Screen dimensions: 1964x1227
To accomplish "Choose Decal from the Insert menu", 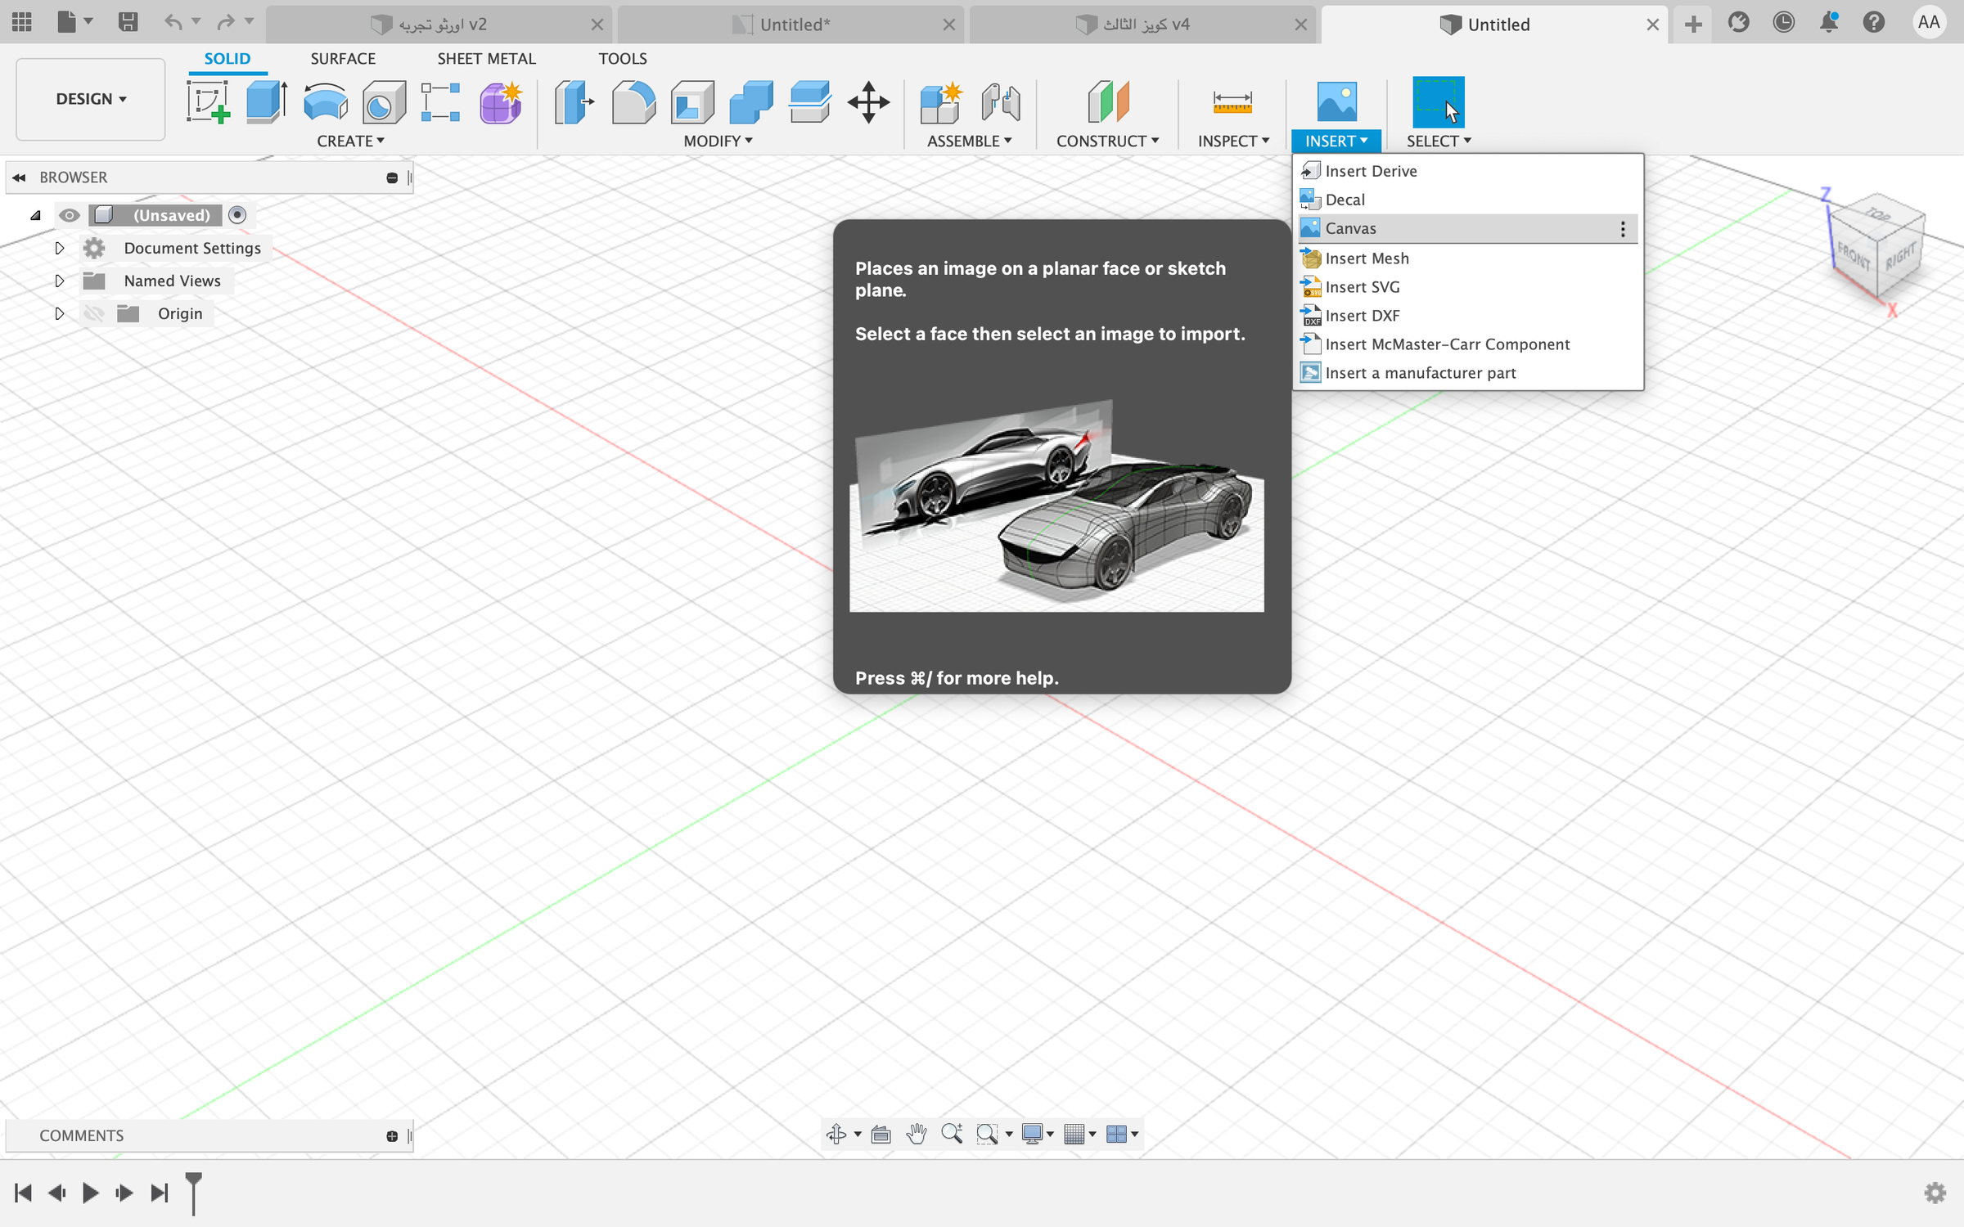I will pos(1468,200).
